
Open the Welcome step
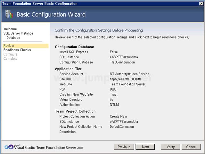click(x=10, y=29)
